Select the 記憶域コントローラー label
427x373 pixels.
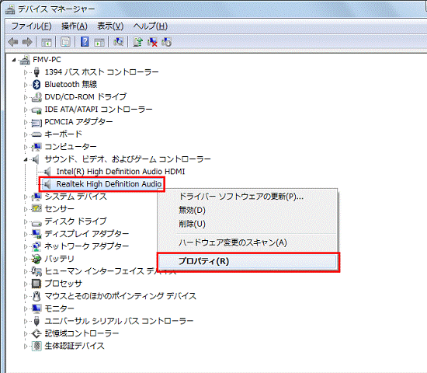[82, 333]
